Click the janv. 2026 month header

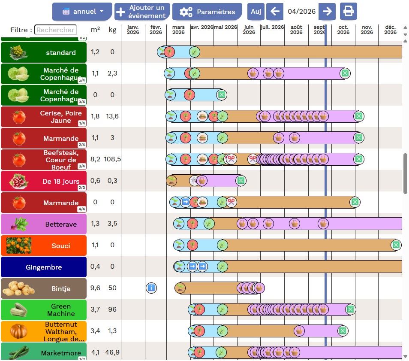(133, 30)
